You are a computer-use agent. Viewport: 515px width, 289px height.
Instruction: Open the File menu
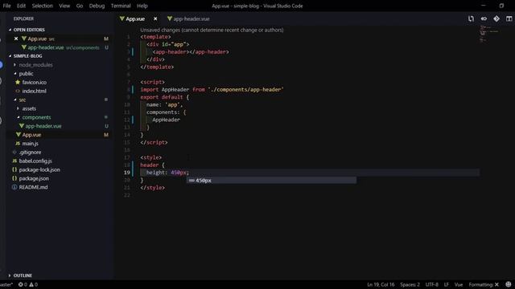tap(6, 6)
